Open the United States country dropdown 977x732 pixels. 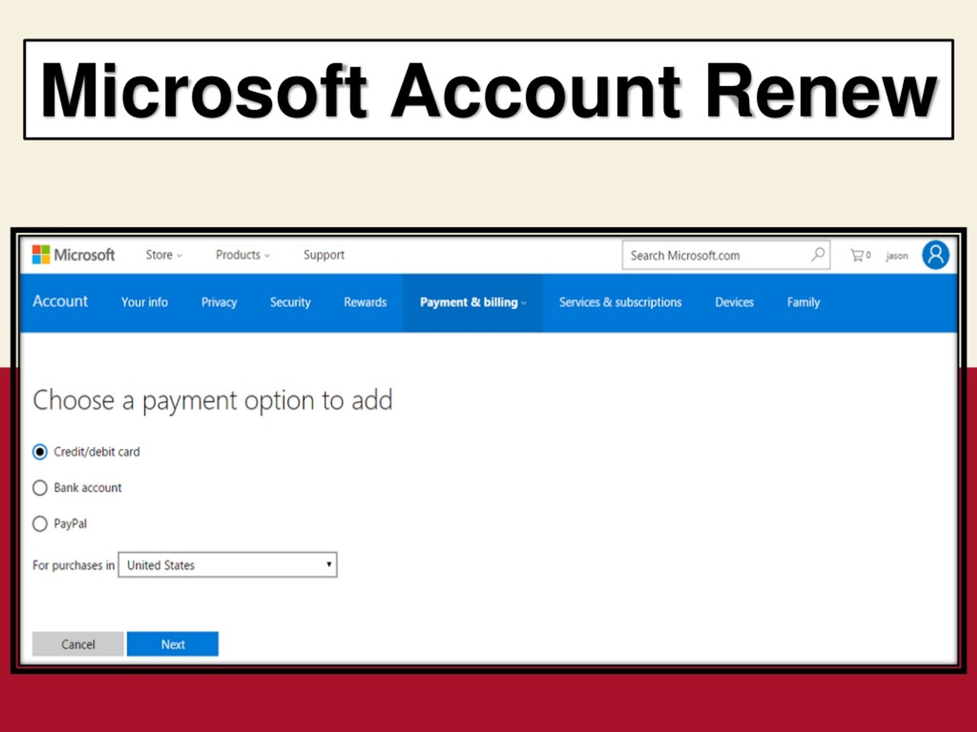click(x=227, y=564)
